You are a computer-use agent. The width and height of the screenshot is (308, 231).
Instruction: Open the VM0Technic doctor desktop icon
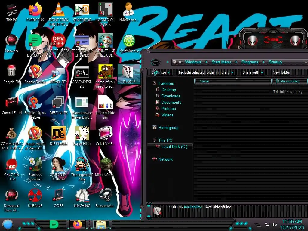click(x=129, y=12)
